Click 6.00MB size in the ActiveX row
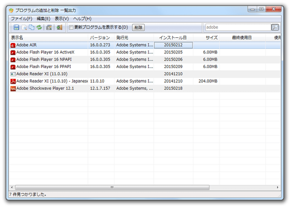The height and width of the screenshot is (207, 290). point(210,52)
